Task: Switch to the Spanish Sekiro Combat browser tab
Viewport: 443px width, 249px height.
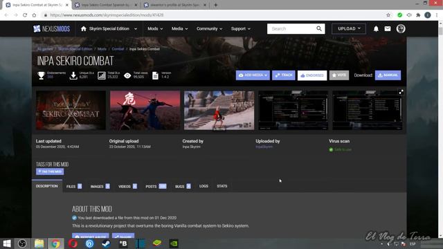Action: [x=105, y=5]
